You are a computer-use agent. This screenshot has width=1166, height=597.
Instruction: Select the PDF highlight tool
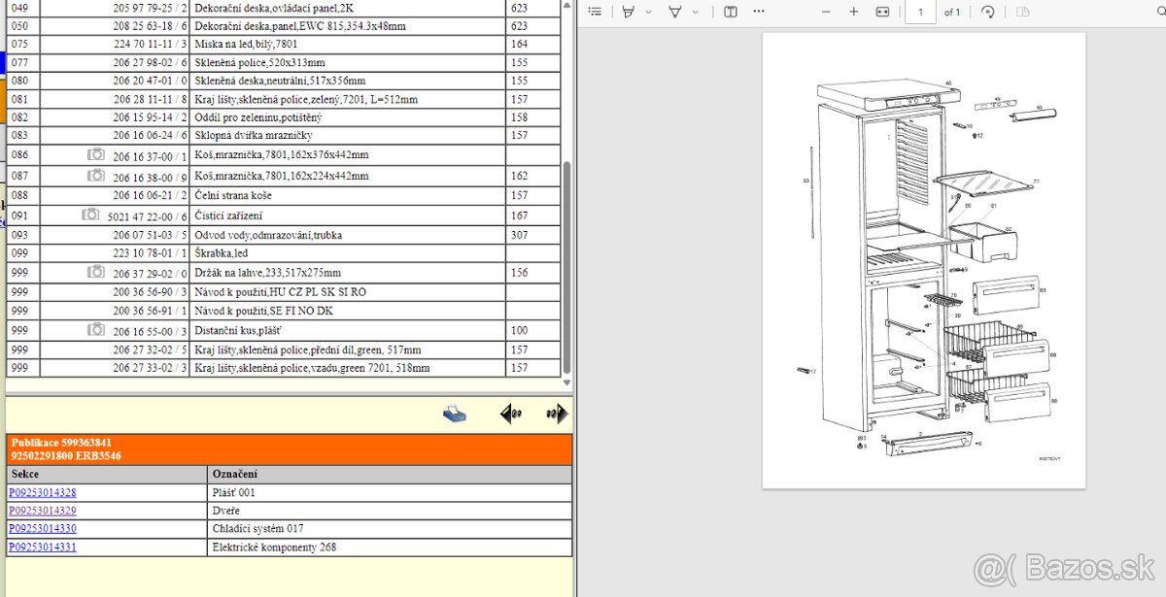(629, 12)
